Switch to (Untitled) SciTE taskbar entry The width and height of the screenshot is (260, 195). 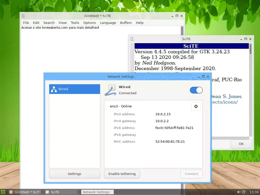(x=25, y=192)
